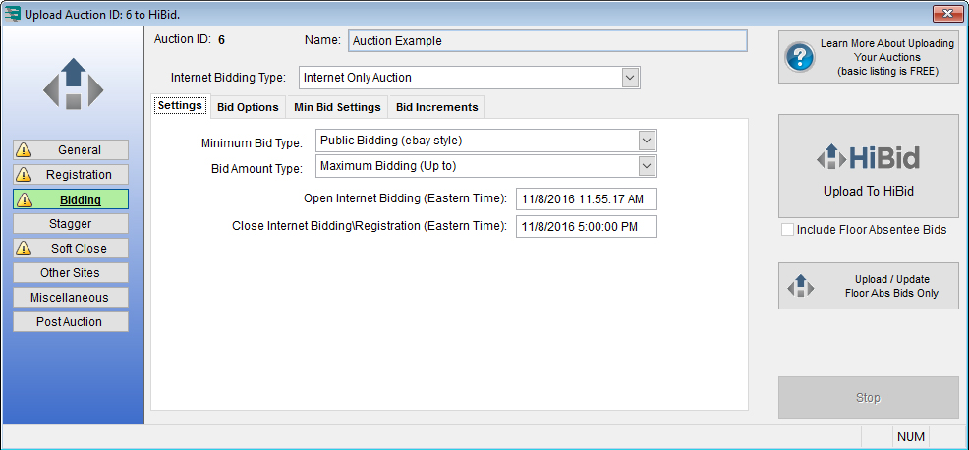Click Upload / Update Floor Abs Bids Only
Screen dimensions: 969x450
(x=869, y=286)
